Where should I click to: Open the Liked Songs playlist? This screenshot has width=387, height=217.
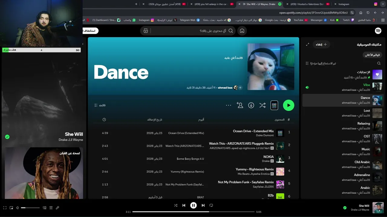point(342,74)
